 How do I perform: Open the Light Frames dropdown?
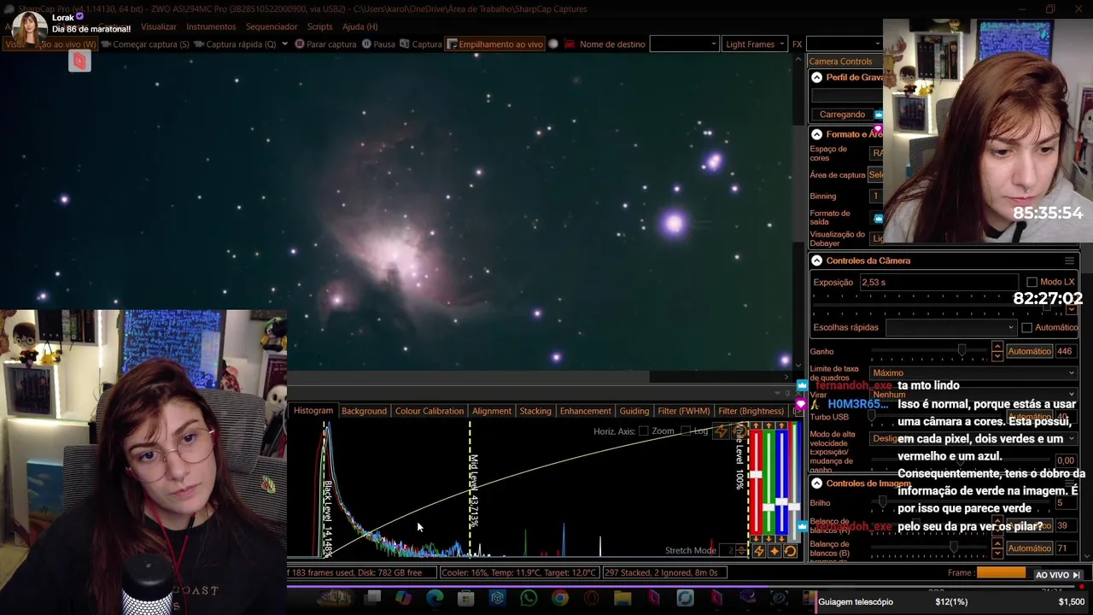[754, 44]
